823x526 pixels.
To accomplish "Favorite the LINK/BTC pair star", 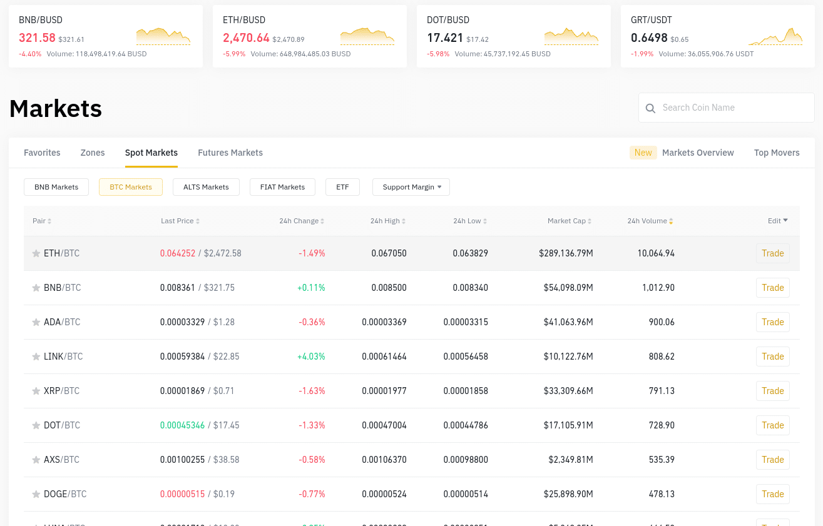I will pos(36,357).
